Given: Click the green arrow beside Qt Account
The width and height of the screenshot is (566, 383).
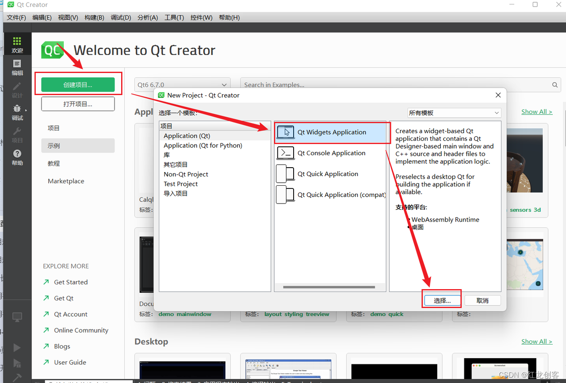Looking at the screenshot, I should click(46, 314).
